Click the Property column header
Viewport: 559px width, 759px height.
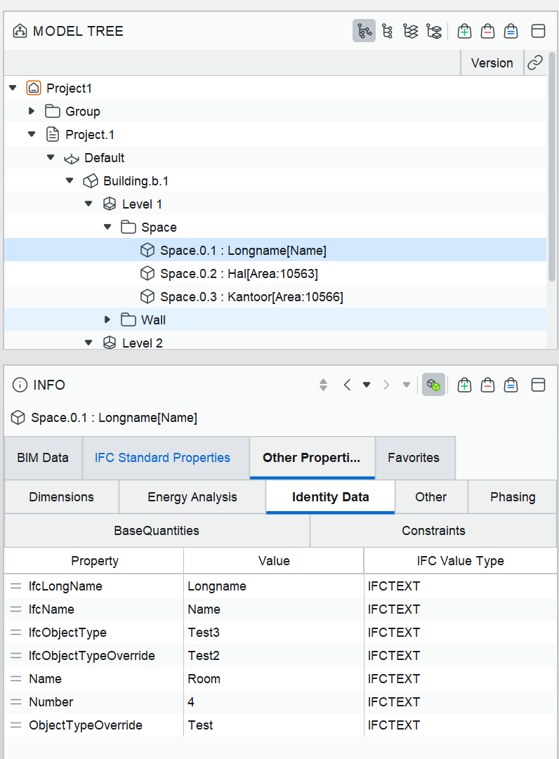94,560
